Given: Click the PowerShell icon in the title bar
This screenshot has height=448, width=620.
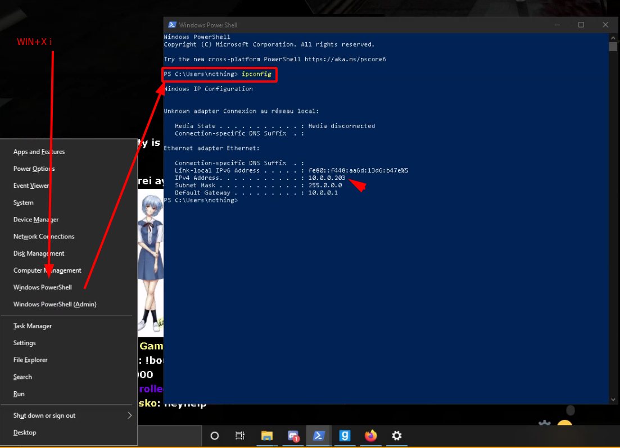Looking at the screenshot, I should tap(172, 25).
